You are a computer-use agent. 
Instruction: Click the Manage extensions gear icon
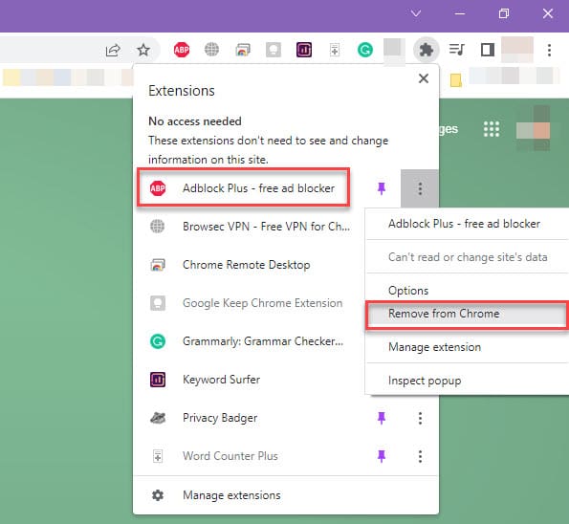point(158,495)
